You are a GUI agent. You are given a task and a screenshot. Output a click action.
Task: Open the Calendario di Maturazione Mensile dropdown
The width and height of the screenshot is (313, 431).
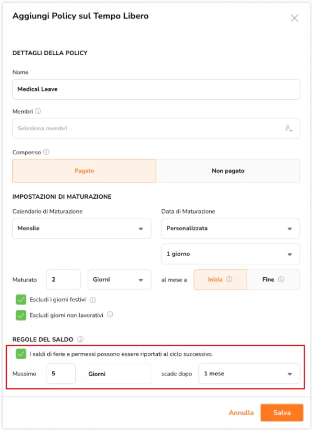(x=81, y=228)
